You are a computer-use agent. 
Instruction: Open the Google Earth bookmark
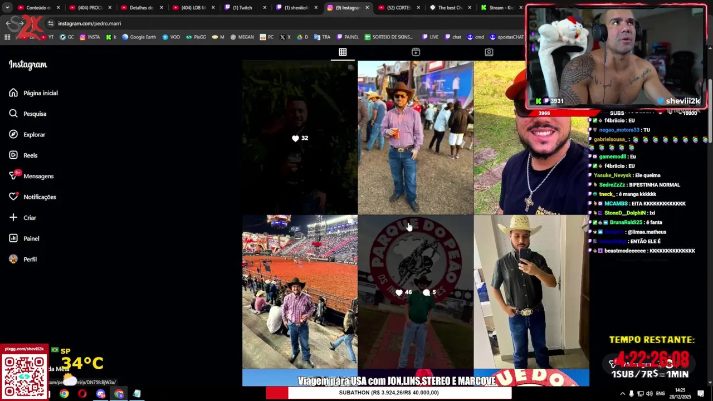(139, 37)
